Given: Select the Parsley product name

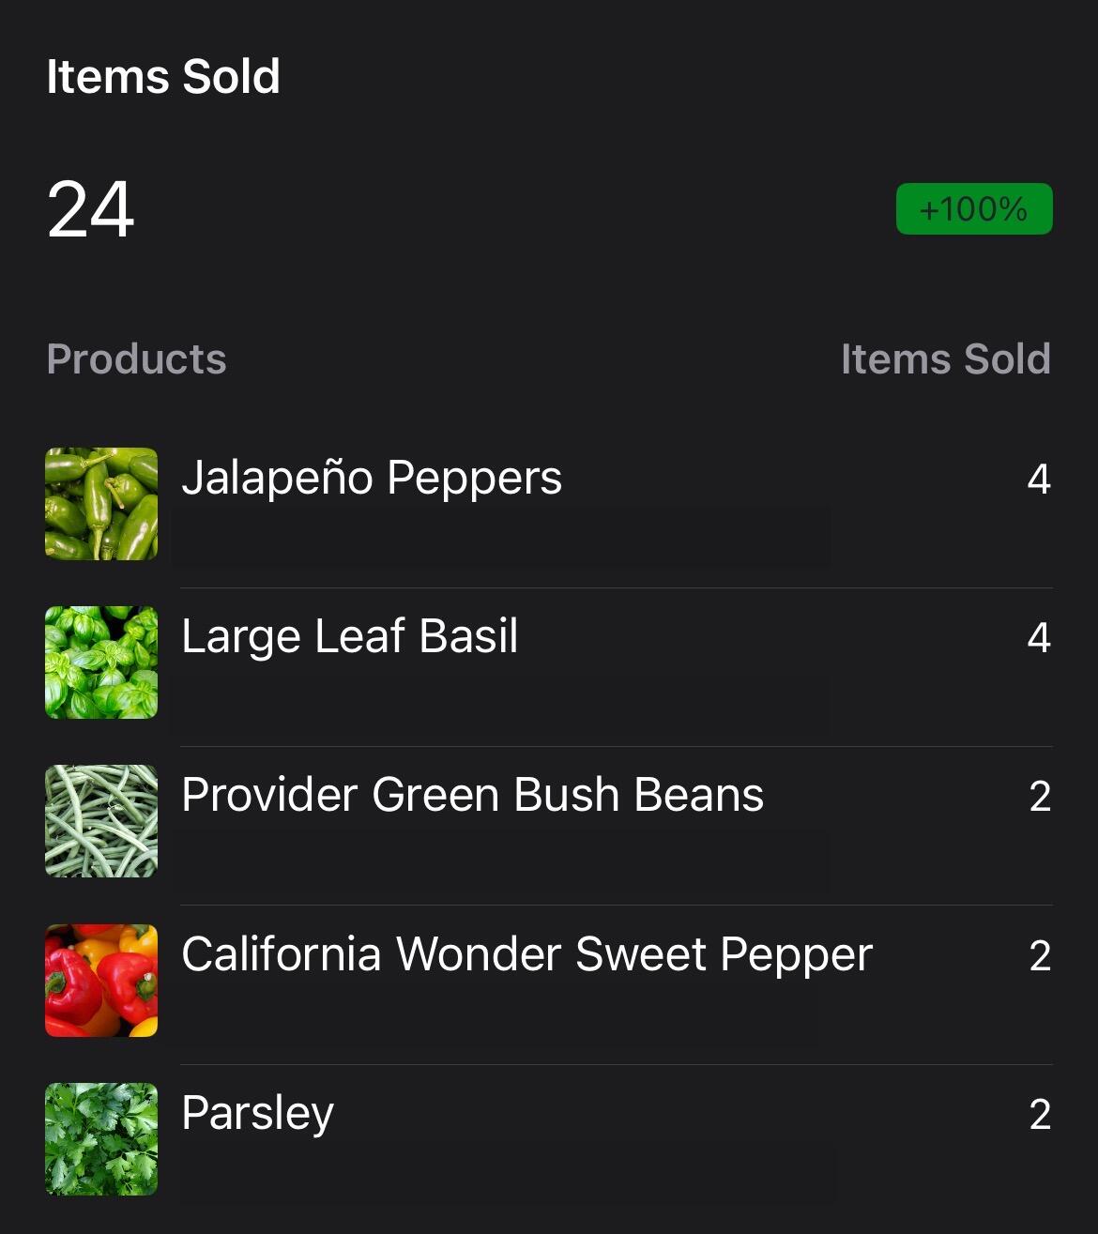Looking at the screenshot, I should pos(257,1114).
